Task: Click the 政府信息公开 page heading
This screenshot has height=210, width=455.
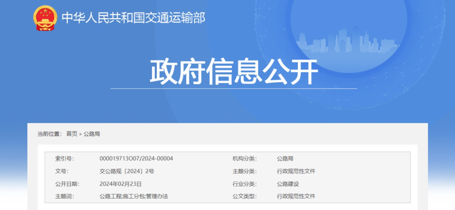Action: click(x=233, y=71)
